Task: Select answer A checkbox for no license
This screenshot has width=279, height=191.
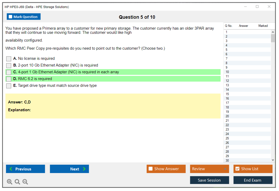Action: [x=9, y=59]
